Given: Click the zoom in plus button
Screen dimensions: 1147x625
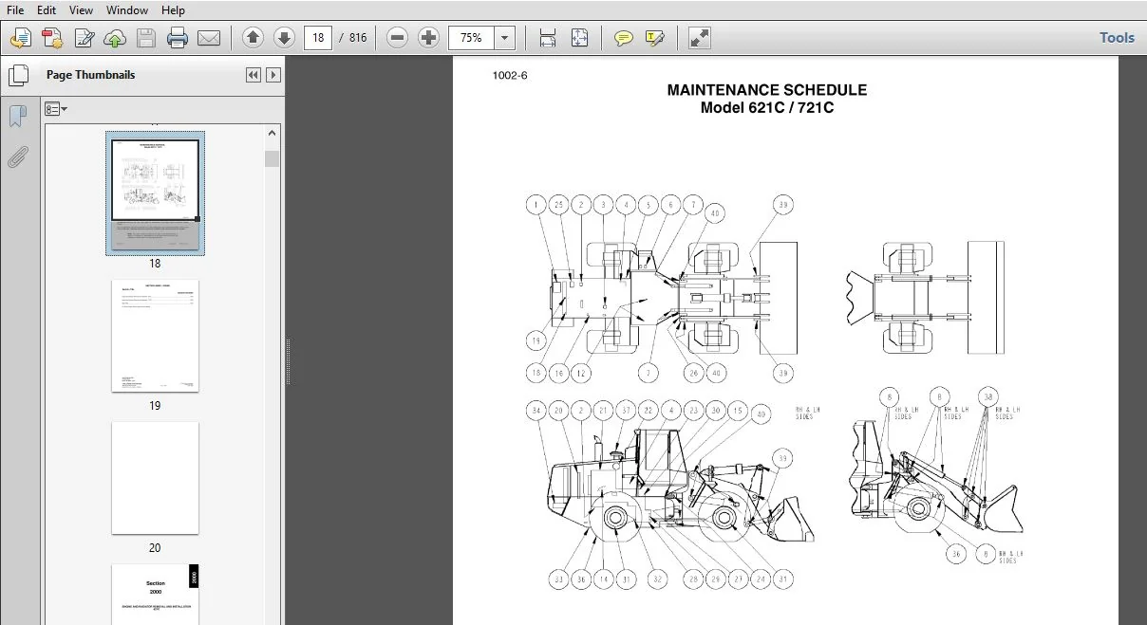Looking at the screenshot, I should [x=429, y=38].
